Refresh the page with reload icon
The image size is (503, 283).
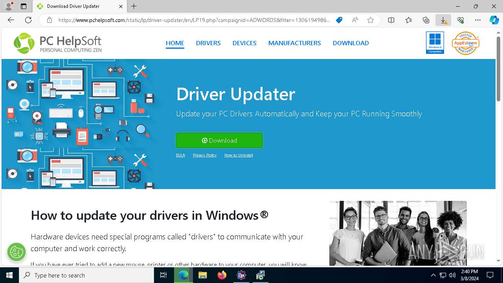(x=28, y=20)
